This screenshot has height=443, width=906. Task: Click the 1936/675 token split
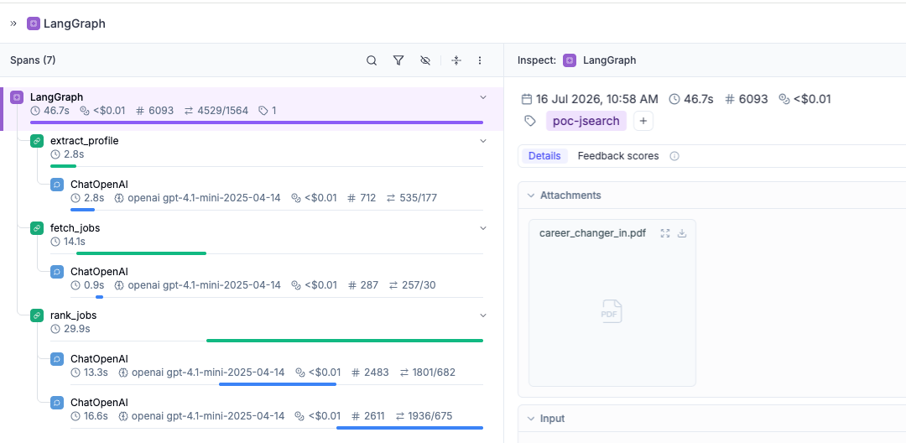[430, 416]
